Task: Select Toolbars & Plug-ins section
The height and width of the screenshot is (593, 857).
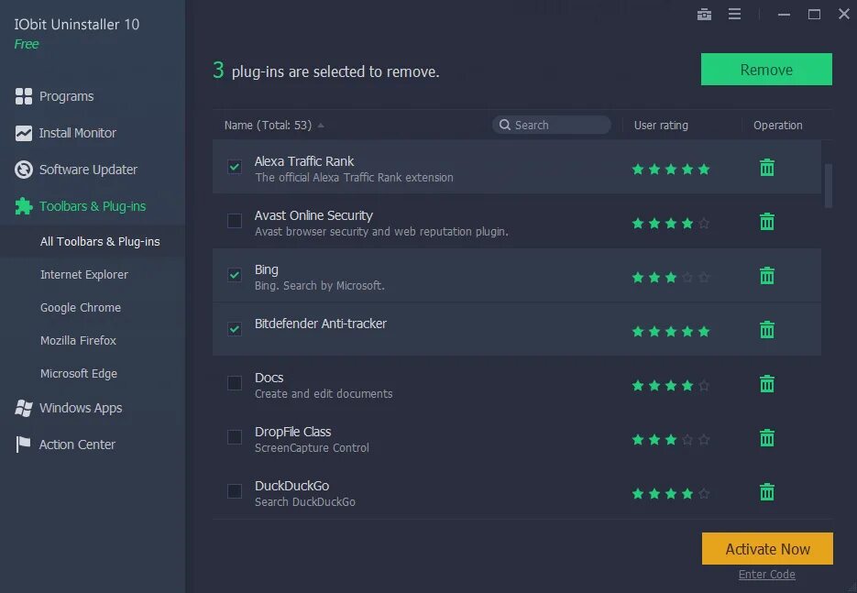Action: (x=93, y=206)
